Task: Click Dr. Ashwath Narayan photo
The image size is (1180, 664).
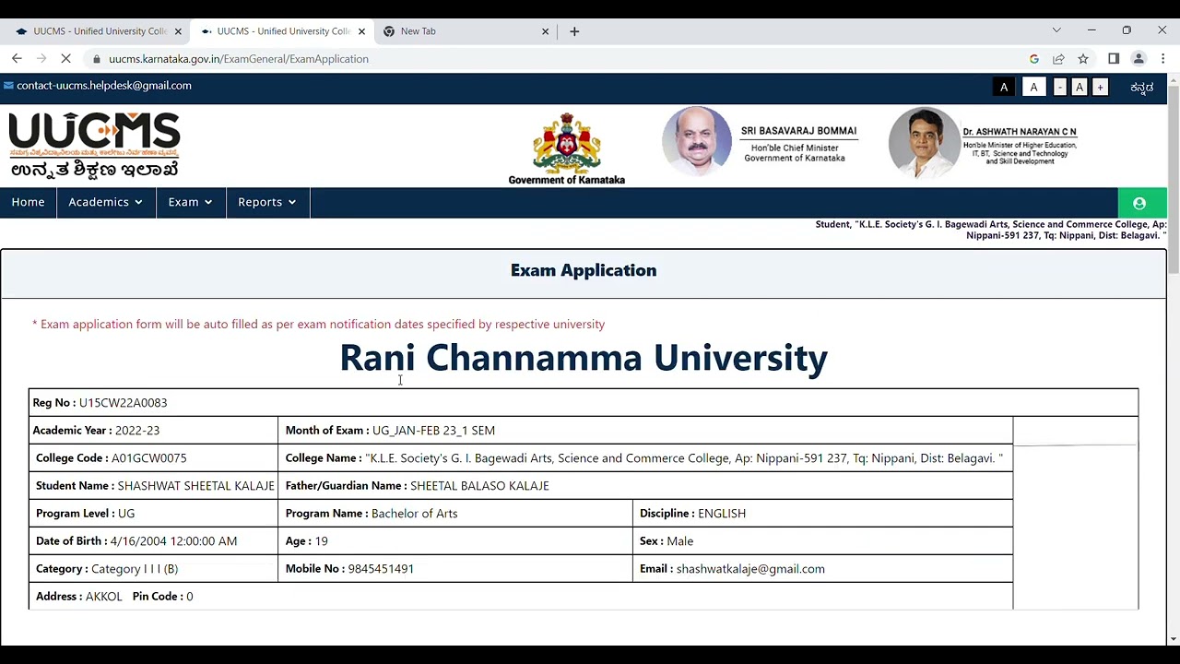Action: click(x=924, y=144)
